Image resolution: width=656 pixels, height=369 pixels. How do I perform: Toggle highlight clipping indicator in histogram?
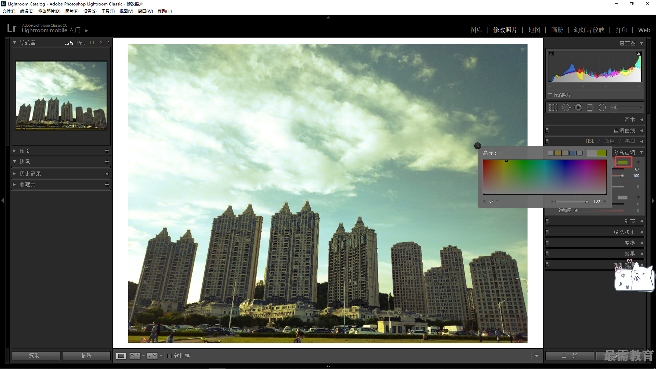tap(639, 54)
